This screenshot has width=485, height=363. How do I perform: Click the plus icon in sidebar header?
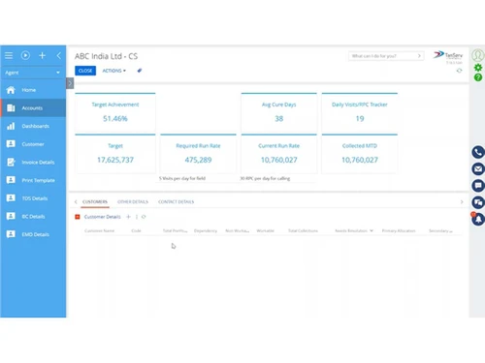(42, 55)
